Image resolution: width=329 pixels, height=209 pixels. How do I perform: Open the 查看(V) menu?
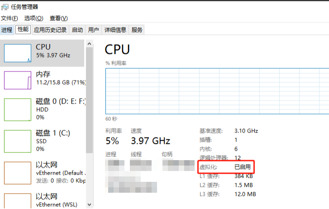click(x=58, y=18)
